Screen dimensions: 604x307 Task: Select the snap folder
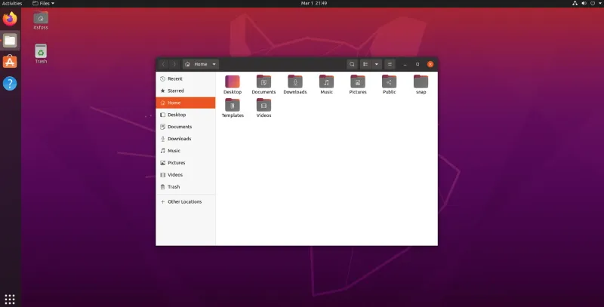click(421, 81)
